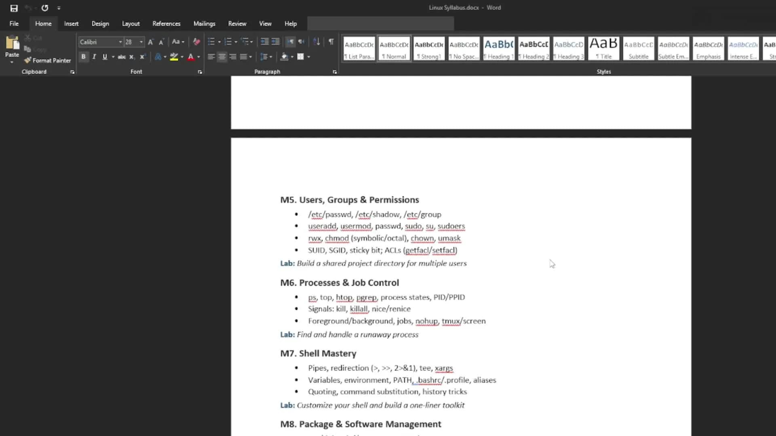Decrease paragraph indent
The image size is (776, 436).
(x=264, y=42)
